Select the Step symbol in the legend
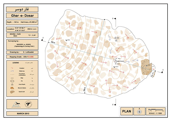171x121 pixels. [x=12, y=78]
